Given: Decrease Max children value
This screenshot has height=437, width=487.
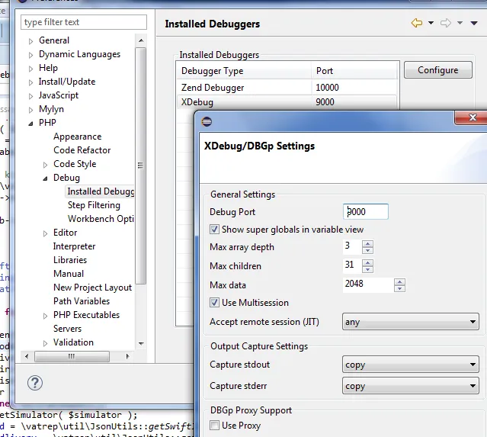Looking at the screenshot, I should [x=368, y=269].
